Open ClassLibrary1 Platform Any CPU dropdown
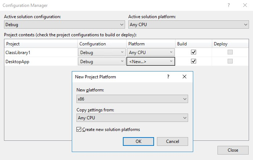The height and width of the screenshot is (160, 253). [151, 52]
